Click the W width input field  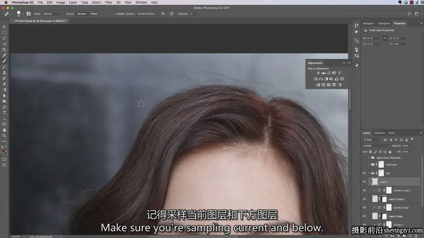(373, 38)
